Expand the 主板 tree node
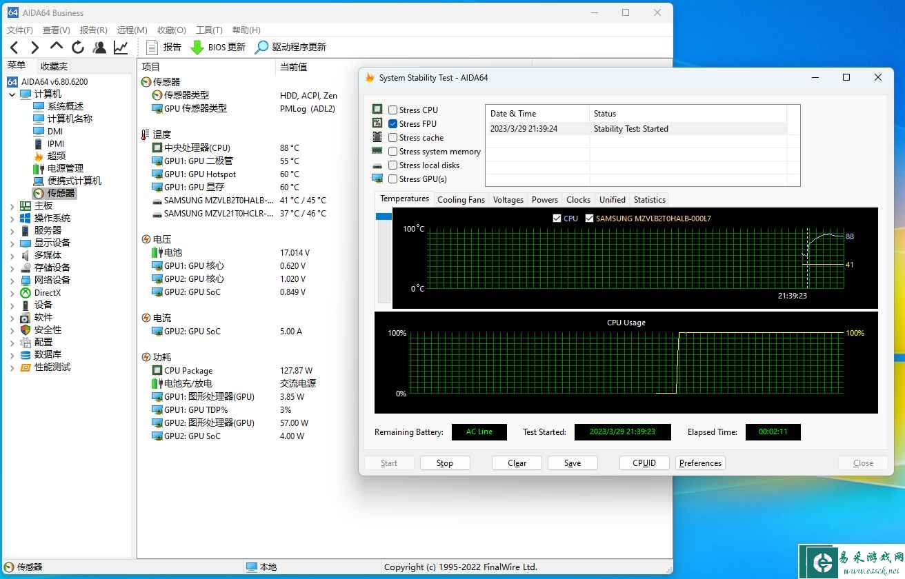 click(12, 205)
